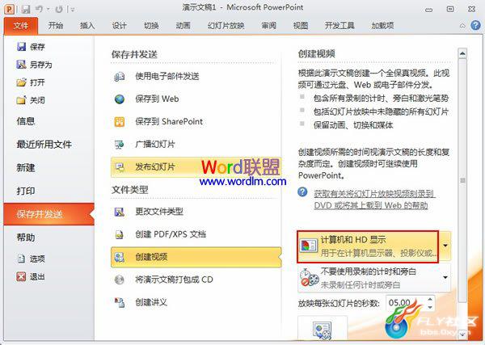
Task: Switch to the 幻灯片放映 ribbon tab
Action: pyautogui.click(x=226, y=25)
